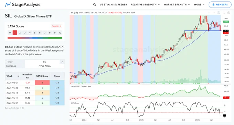The height and width of the screenshot is (125, 234).
Task: Click the green 101.0 price label
Action: point(226,22)
